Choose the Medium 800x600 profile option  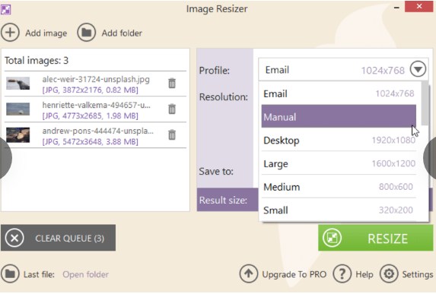(339, 187)
